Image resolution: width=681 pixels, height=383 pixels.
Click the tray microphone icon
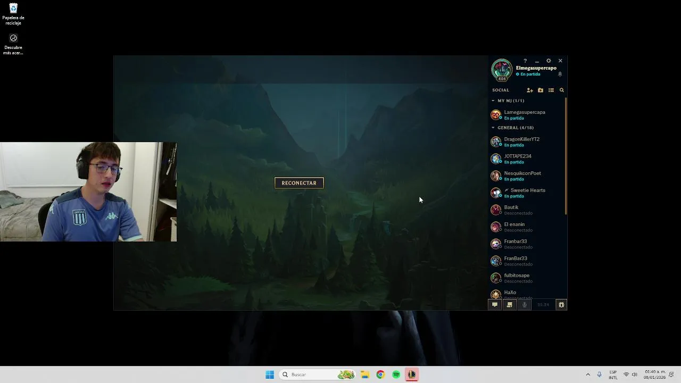point(600,374)
